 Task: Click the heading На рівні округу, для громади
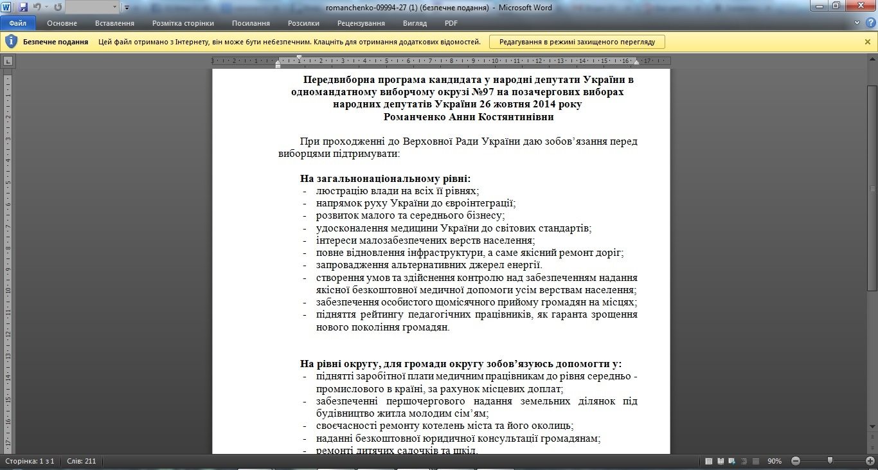pyautogui.click(x=460, y=363)
